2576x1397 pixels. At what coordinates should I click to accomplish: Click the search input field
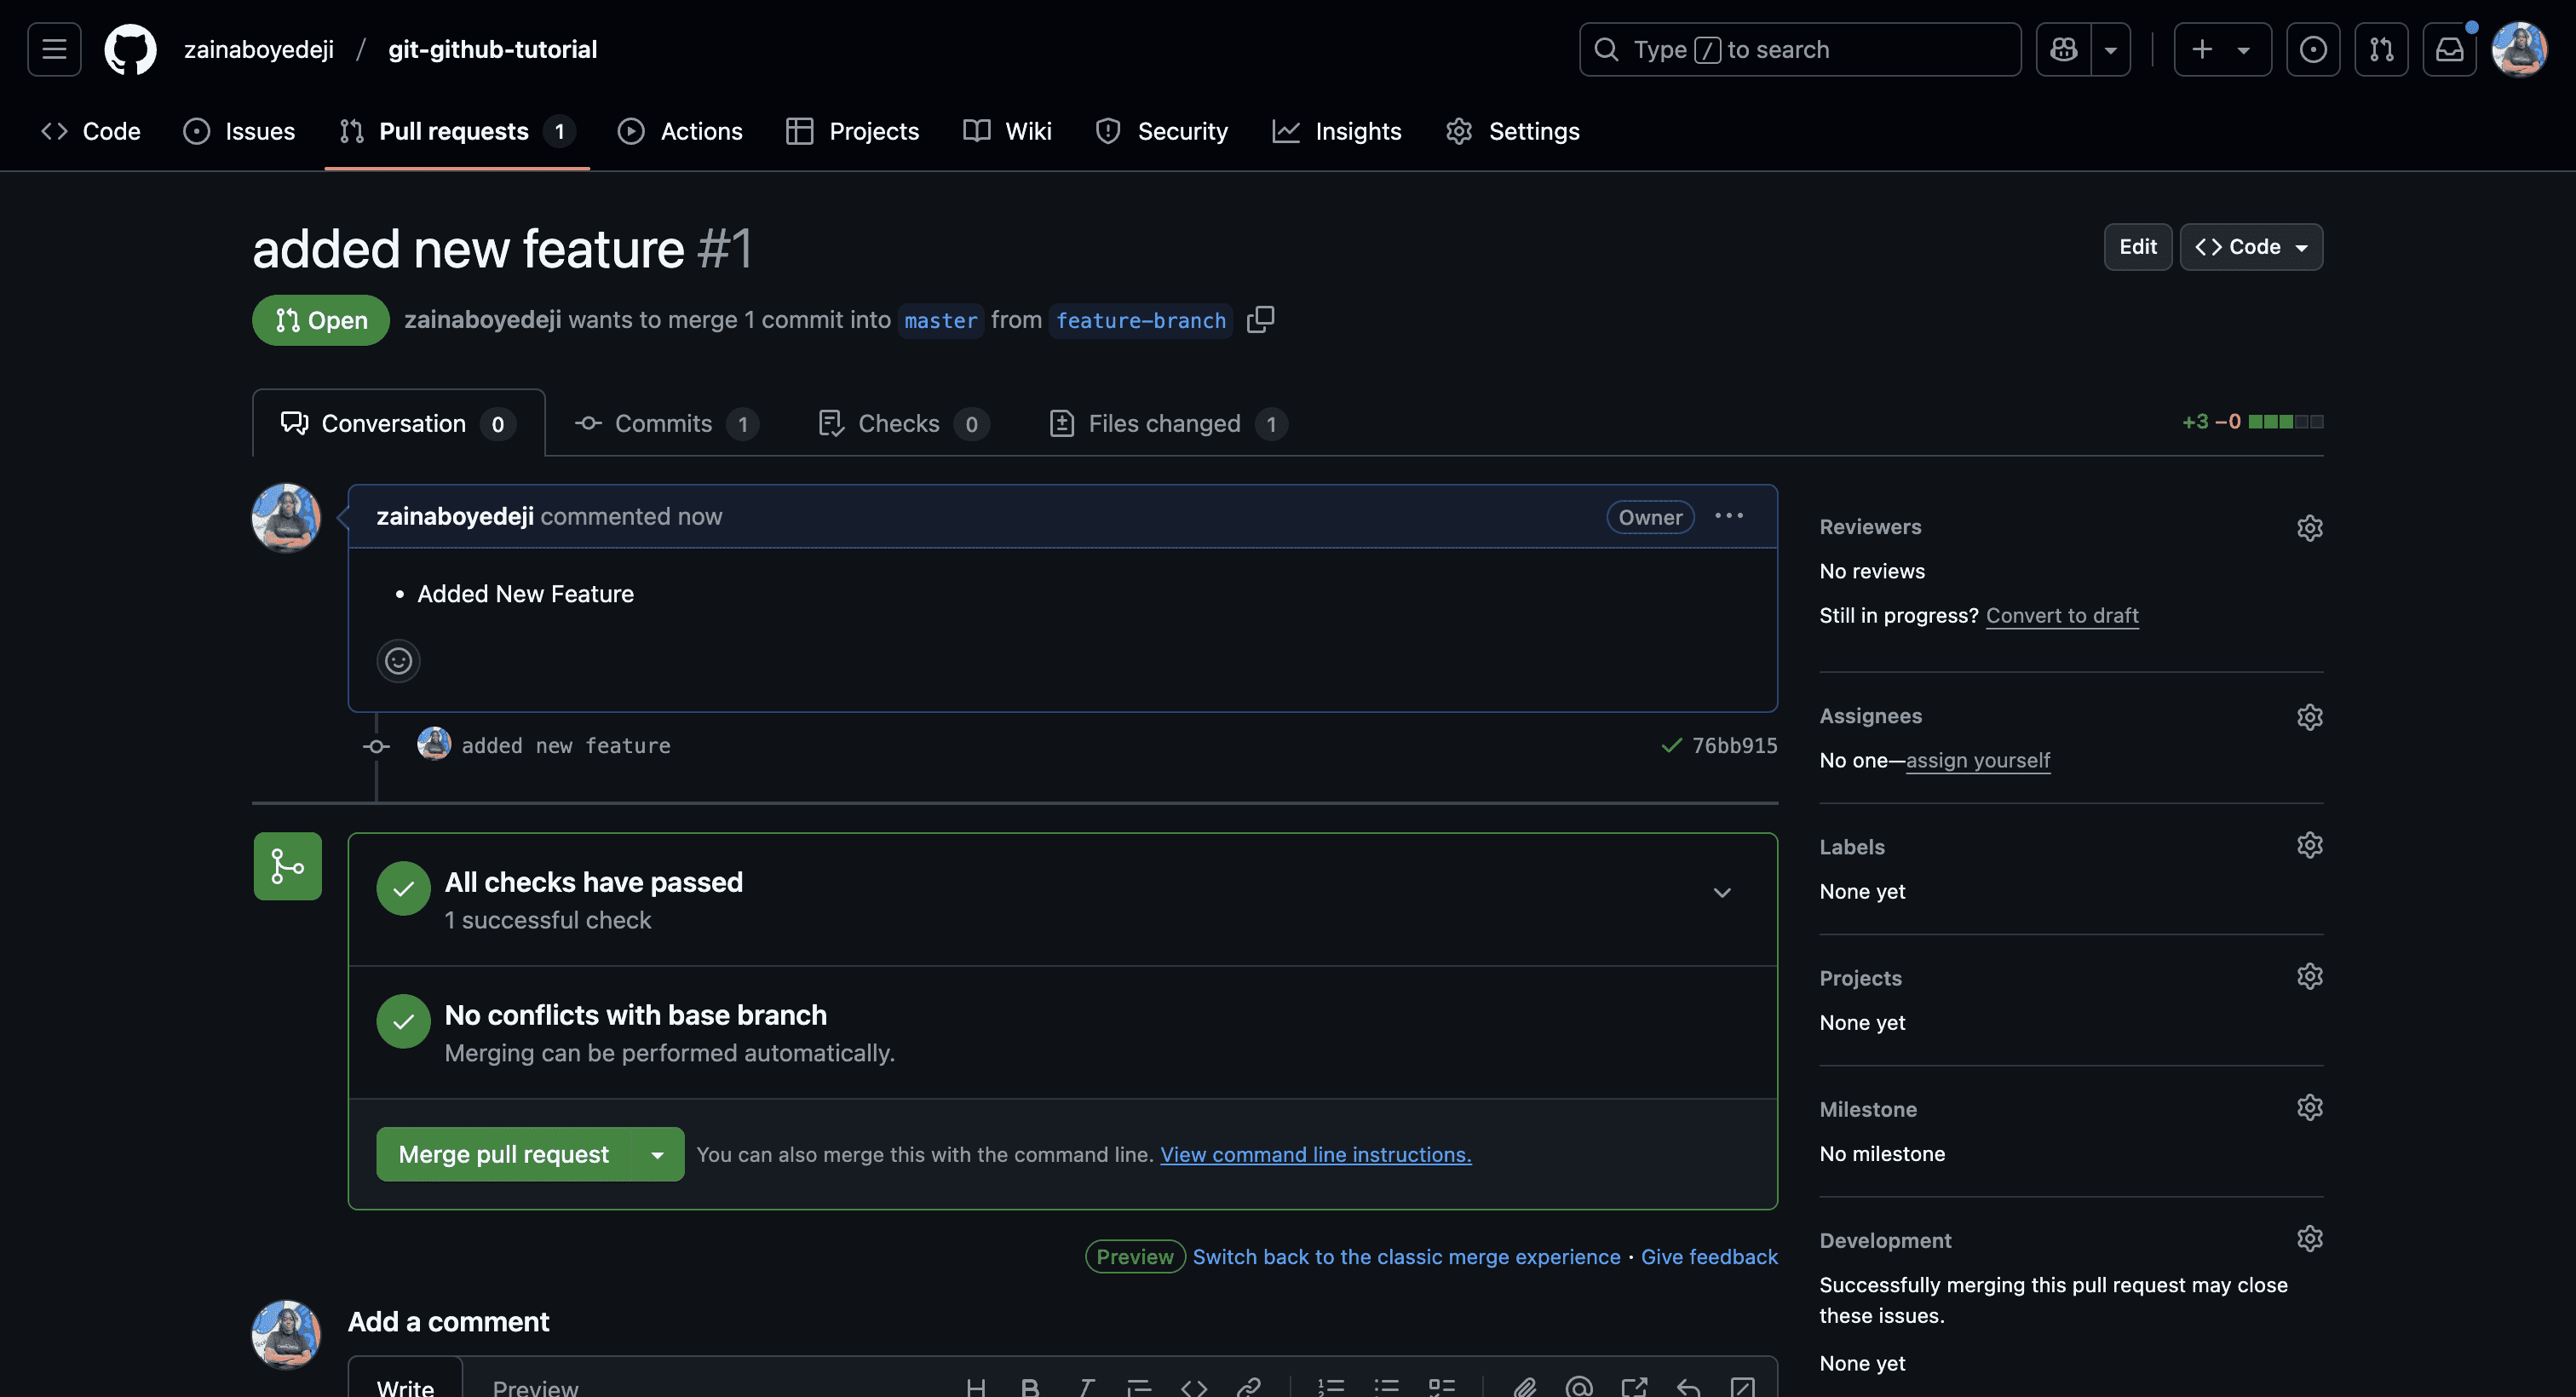(x=1799, y=49)
